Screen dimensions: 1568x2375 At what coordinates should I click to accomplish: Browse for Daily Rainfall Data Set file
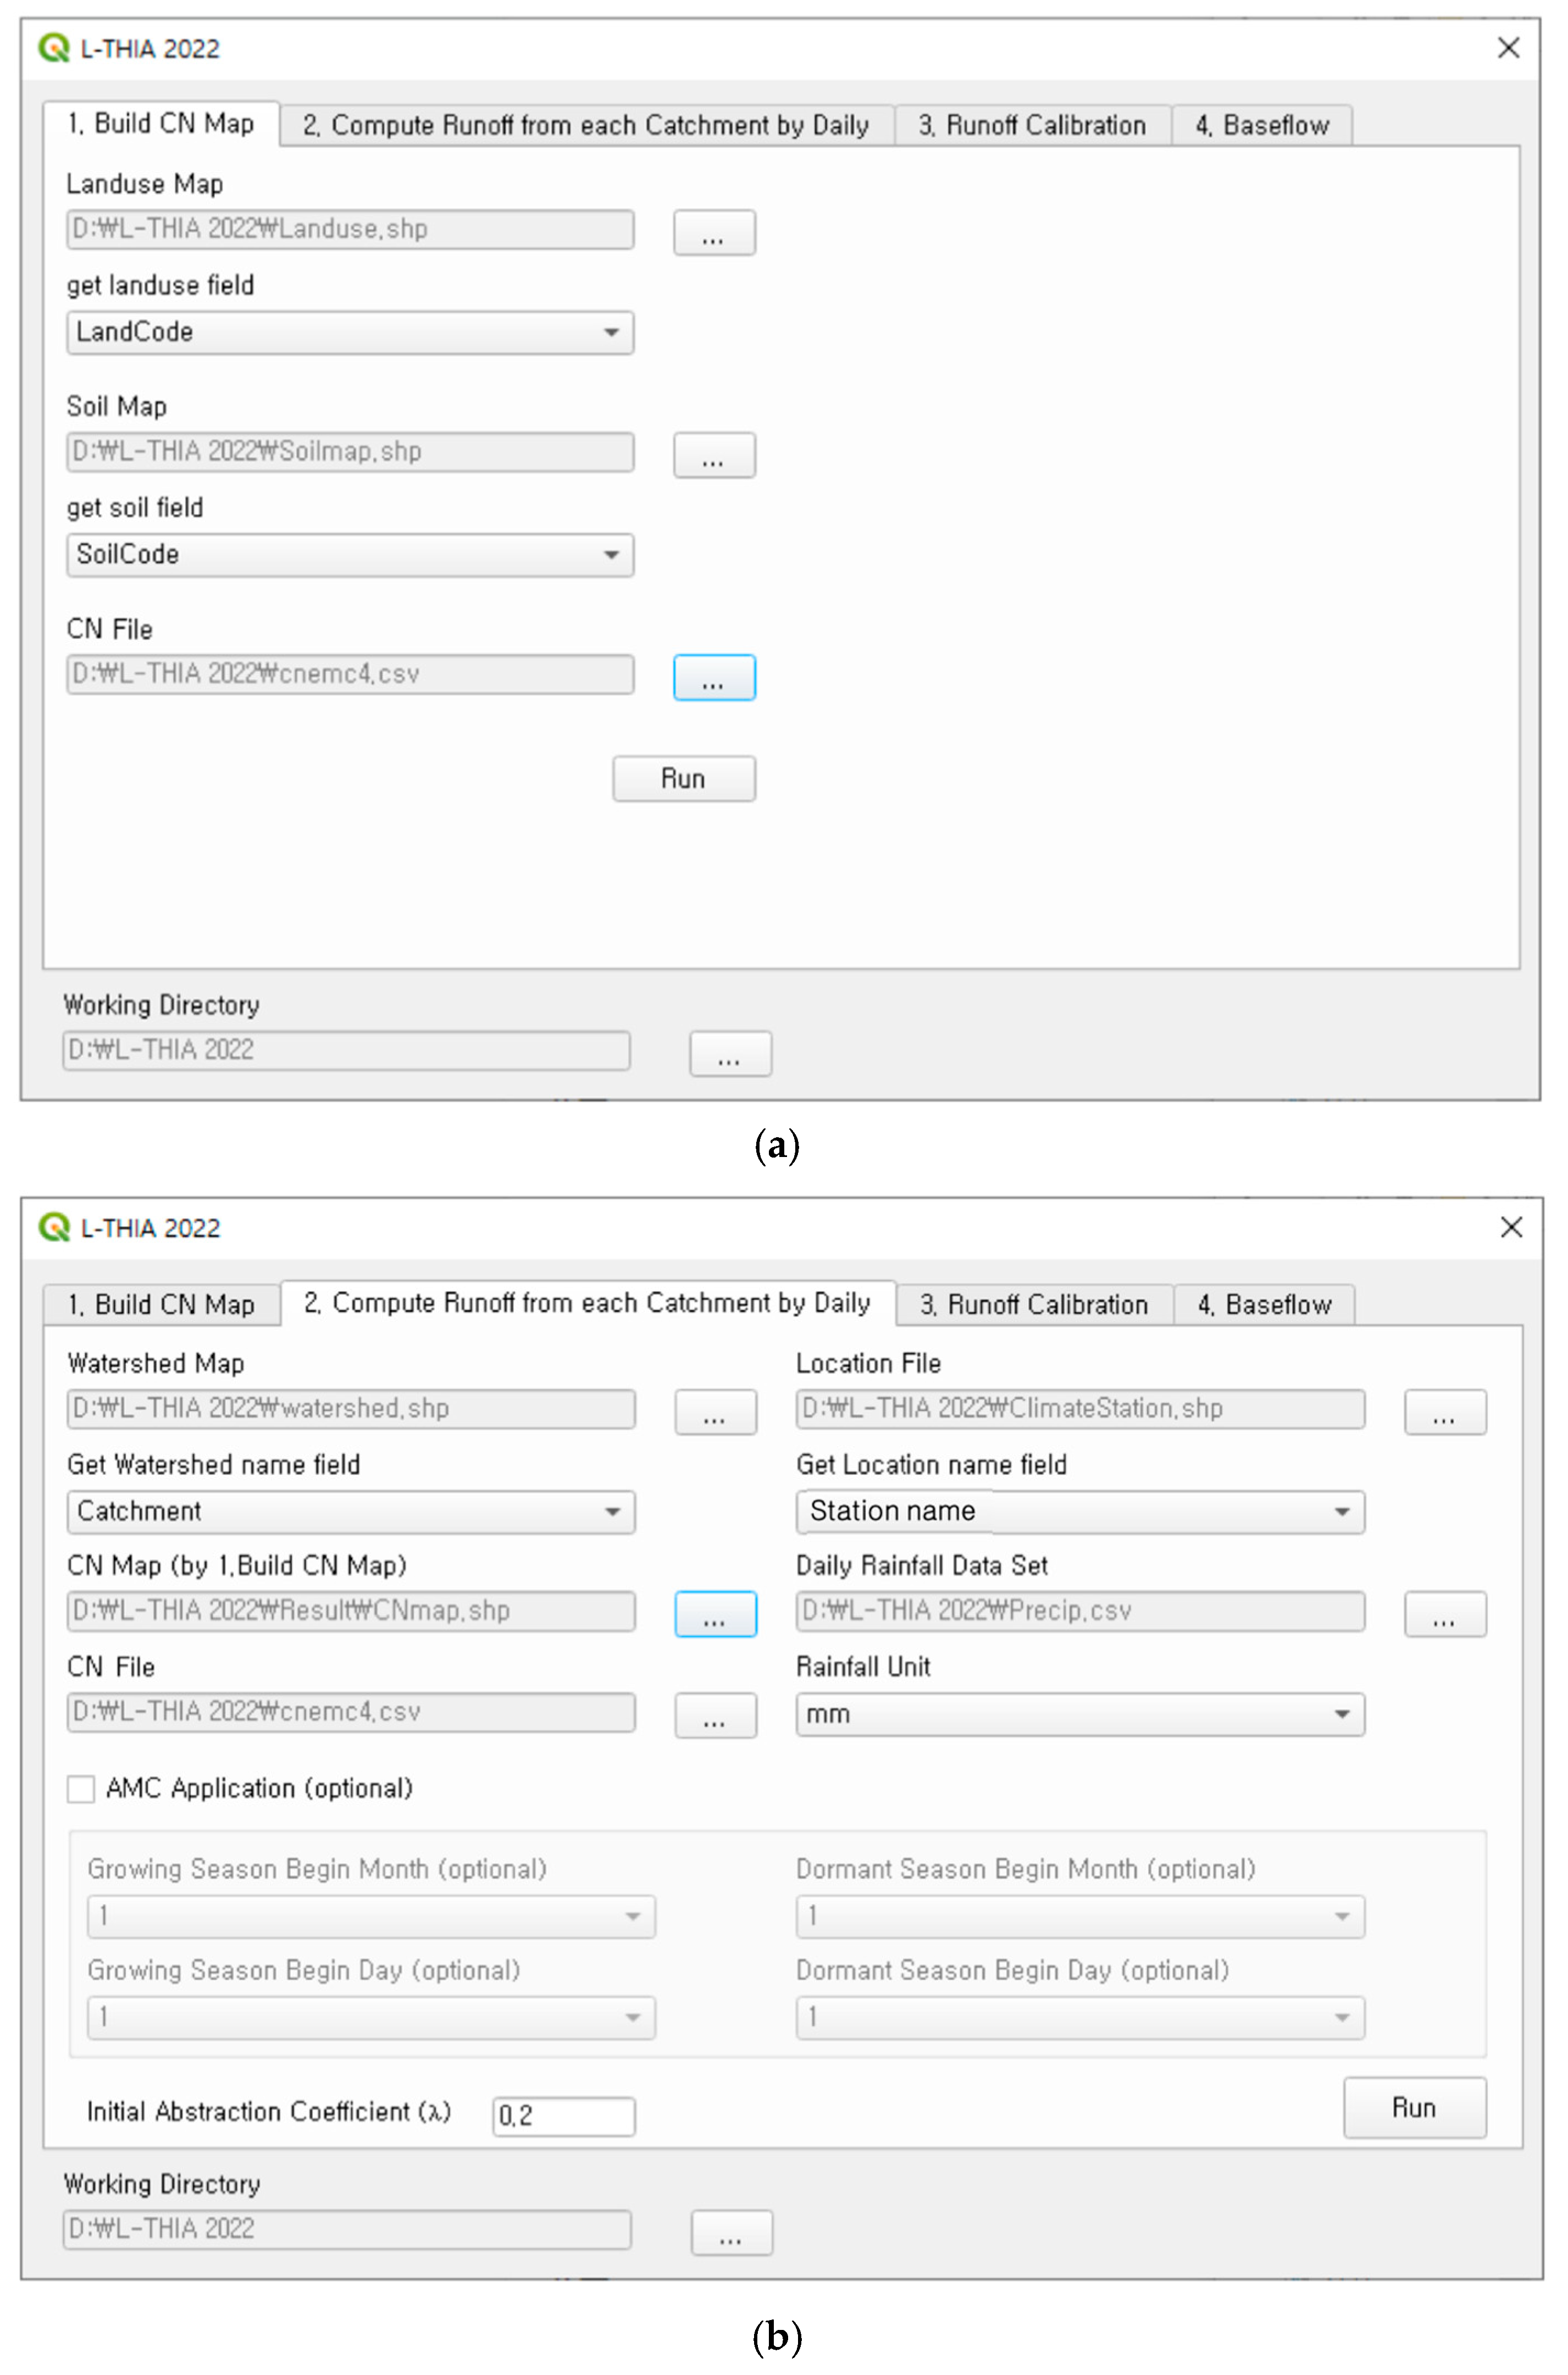click(x=1444, y=1613)
